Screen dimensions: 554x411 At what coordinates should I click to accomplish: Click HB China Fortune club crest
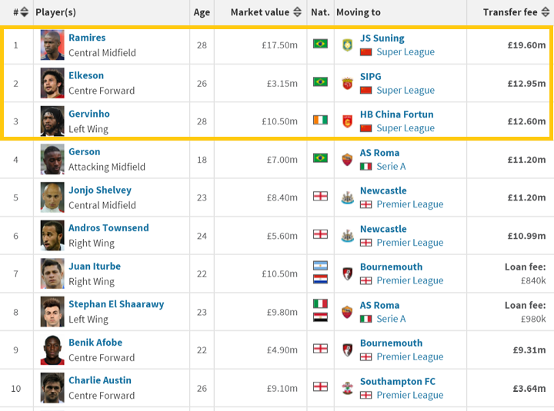(x=347, y=121)
